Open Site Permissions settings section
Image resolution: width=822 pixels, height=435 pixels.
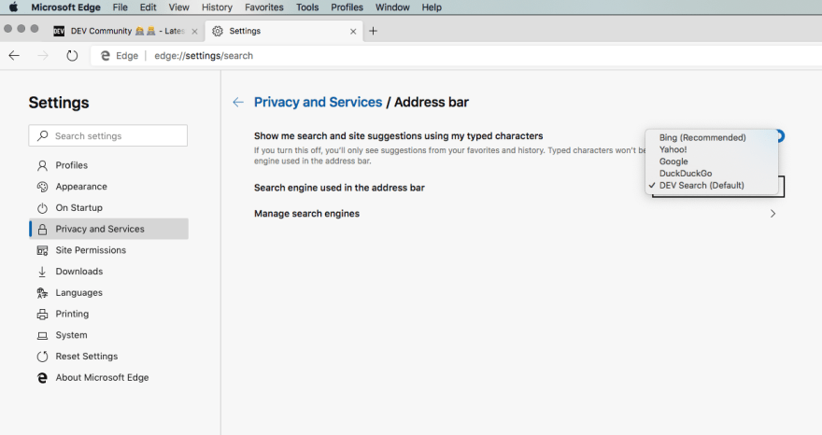[x=108, y=250]
